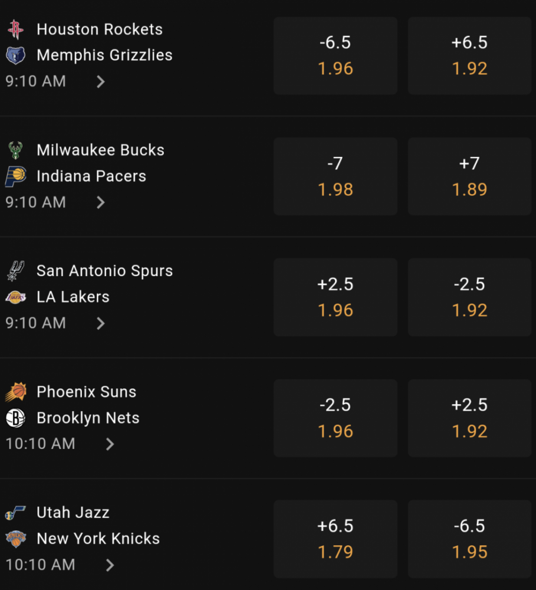Choose Knicks -6.5 spread at 1.95
Screen dimensions: 536x590
coord(469,539)
